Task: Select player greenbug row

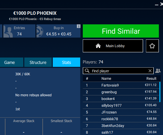Action: (121, 92)
